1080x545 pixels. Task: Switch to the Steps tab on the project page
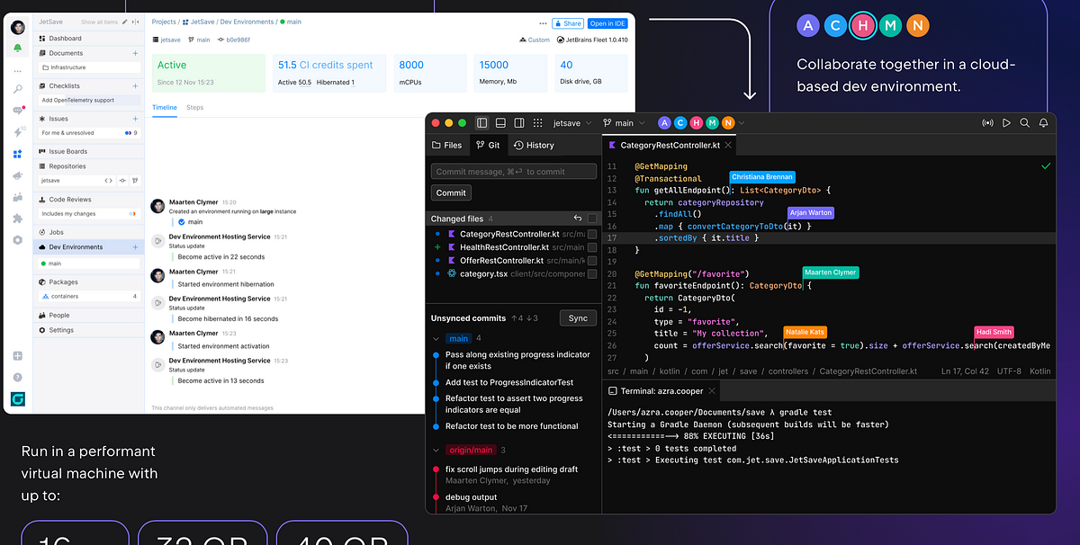tap(194, 107)
